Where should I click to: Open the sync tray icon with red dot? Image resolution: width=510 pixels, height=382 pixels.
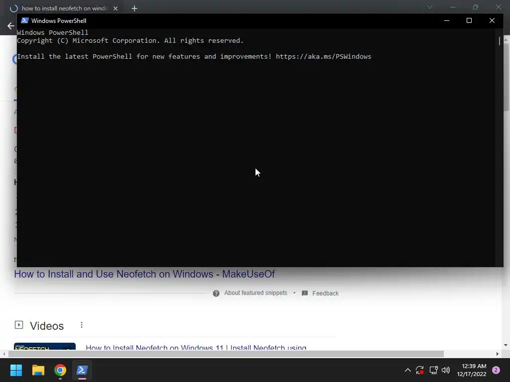pos(419,370)
